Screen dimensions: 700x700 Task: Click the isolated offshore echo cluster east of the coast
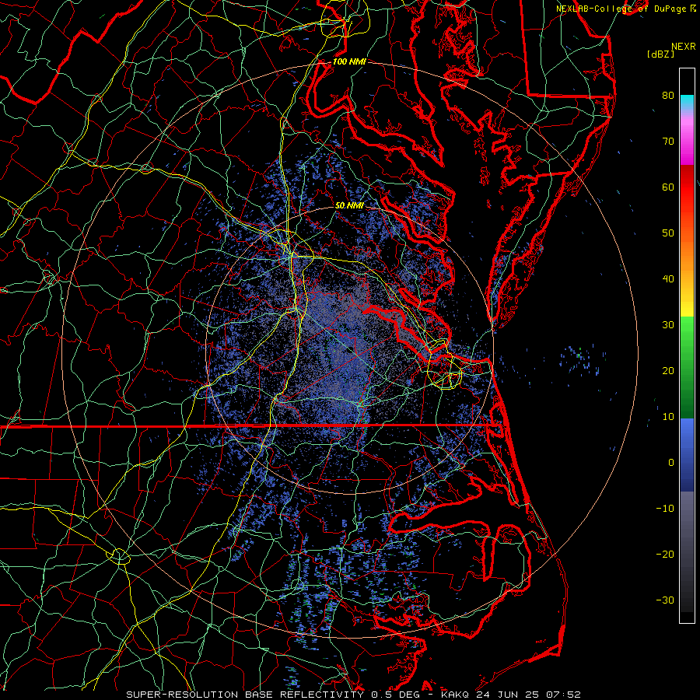[580, 359]
